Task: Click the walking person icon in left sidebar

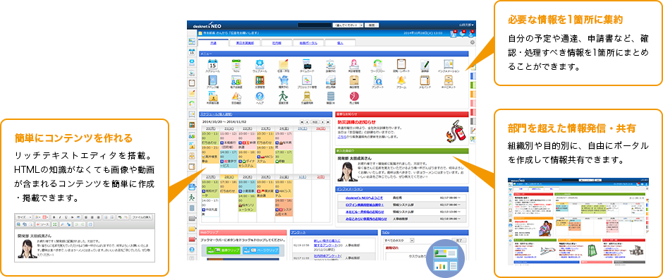Action: click(x=192, y=197)
